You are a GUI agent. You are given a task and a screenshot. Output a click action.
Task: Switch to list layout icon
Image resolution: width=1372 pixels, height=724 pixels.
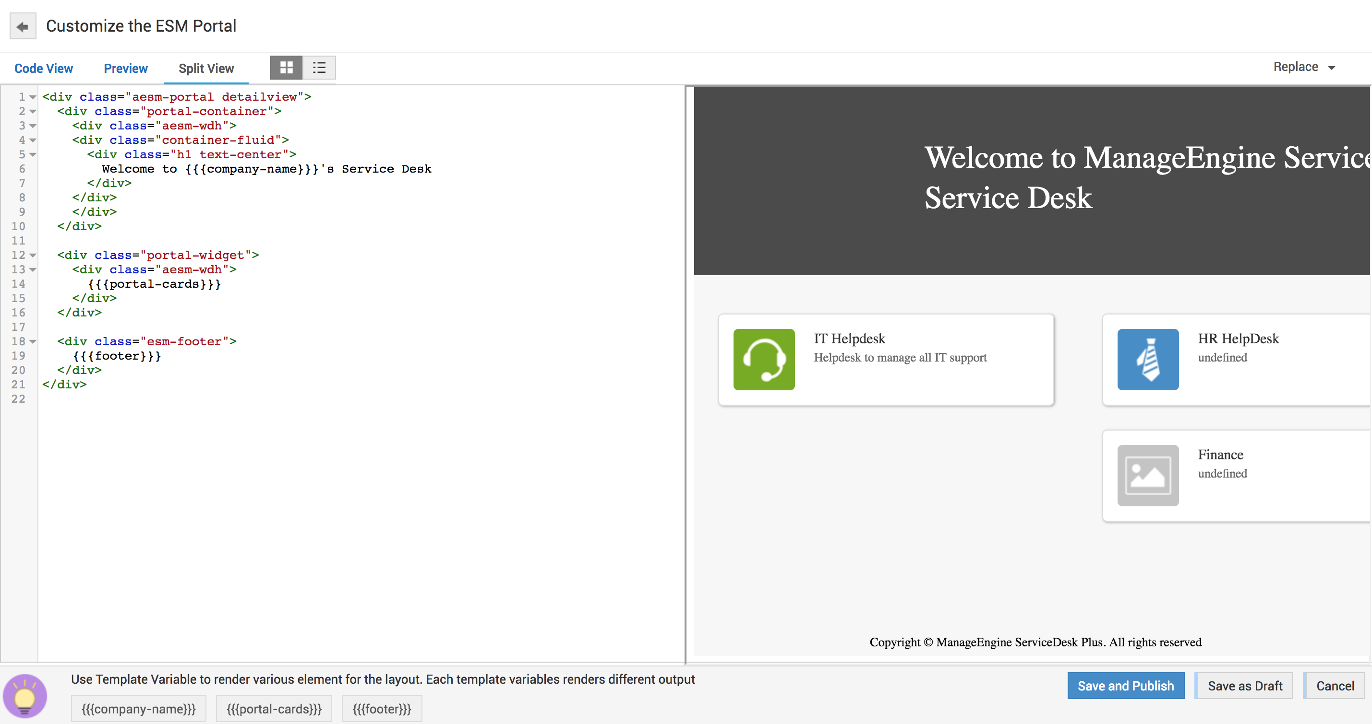(x=319, y=68)
